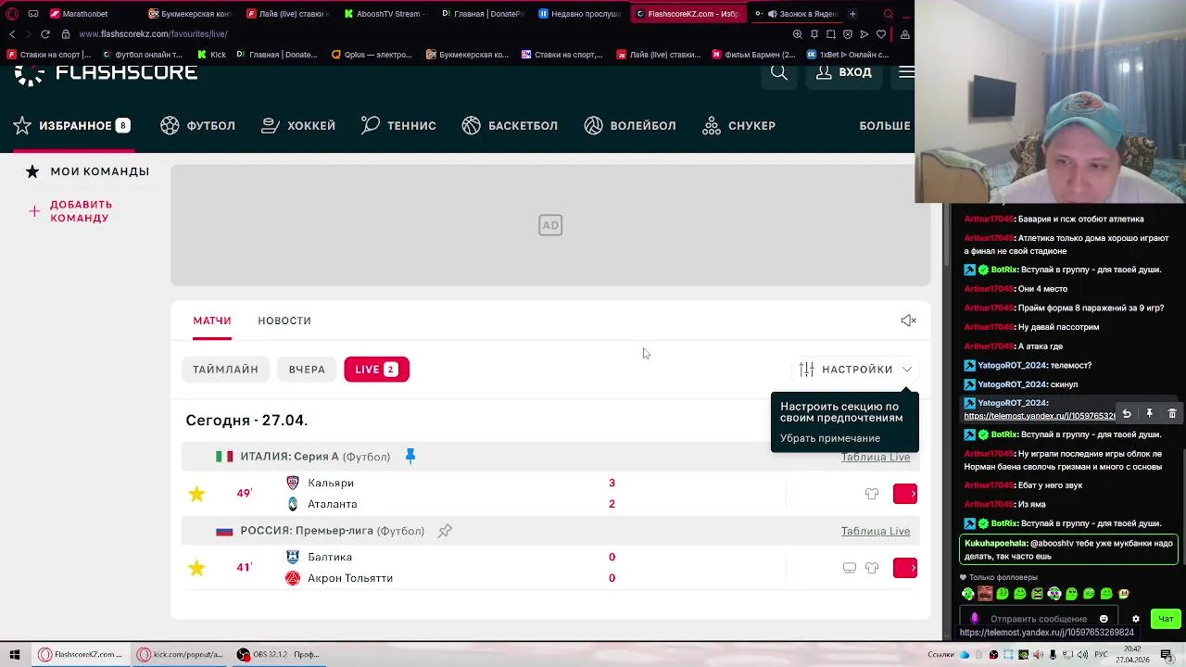Unfavorite the Балтика vs Акрон Тольятти star

(196, 568)
